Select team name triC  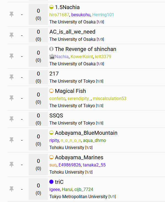59,182
